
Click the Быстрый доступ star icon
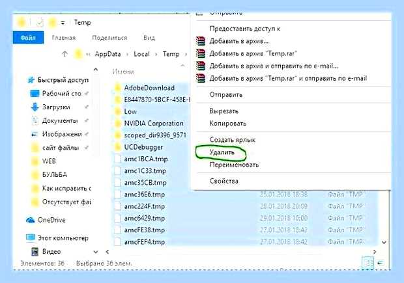pyautogui.click(x=31, y=80)
